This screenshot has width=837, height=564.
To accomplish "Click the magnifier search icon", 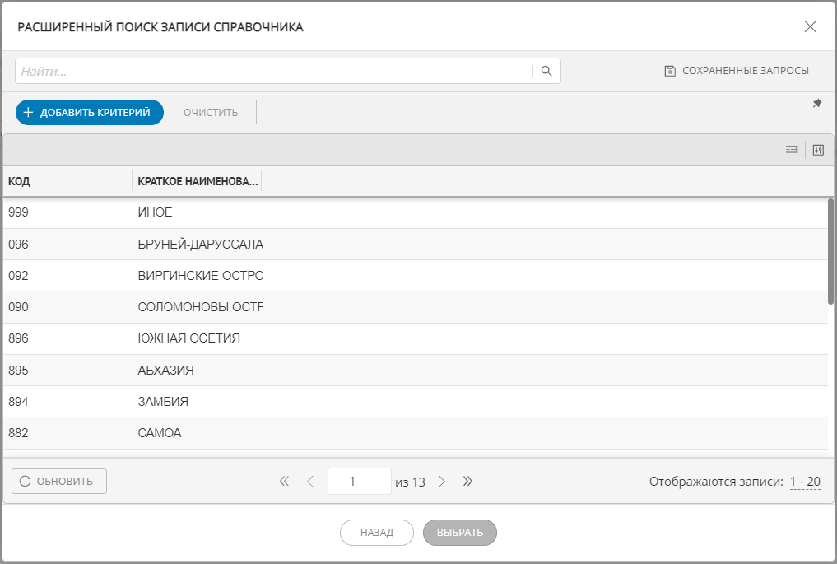I will point(546,71).
